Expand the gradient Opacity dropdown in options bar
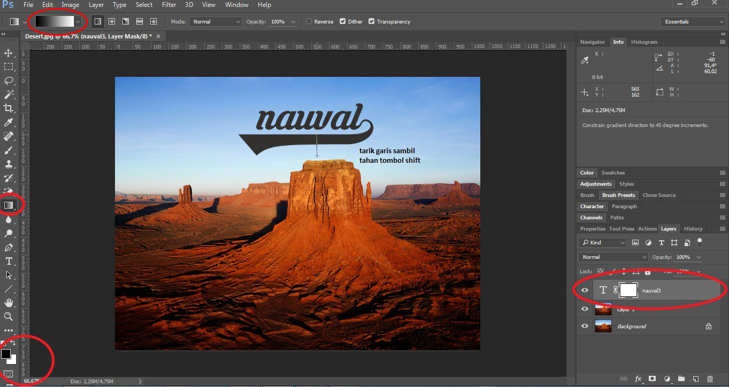This screenshot has width=729, height=387. pyautogui.click(x=293, y=22)
